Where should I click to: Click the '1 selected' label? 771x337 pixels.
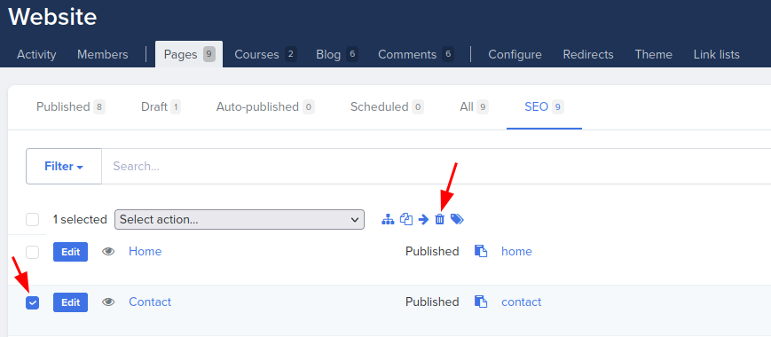pyautogui.click(x=80, y=220)
